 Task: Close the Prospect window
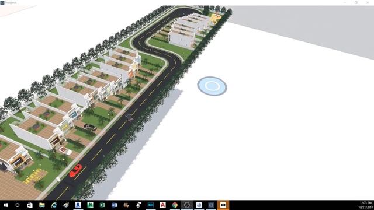pos(368,2)
